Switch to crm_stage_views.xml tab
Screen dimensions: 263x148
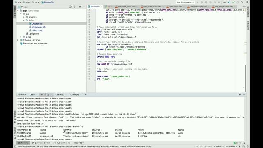[224, 7]
